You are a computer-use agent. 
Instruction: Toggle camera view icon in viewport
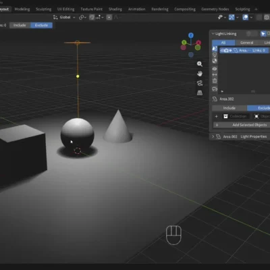[x=200, y=83]
